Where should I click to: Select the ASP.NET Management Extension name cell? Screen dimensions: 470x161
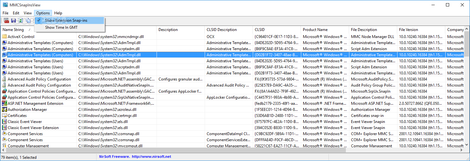(35, 103)
